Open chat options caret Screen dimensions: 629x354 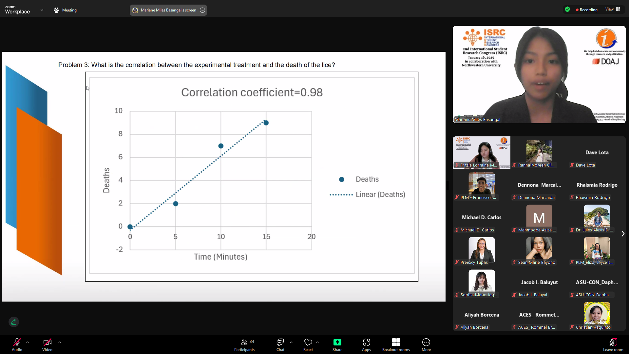[291, 342]
